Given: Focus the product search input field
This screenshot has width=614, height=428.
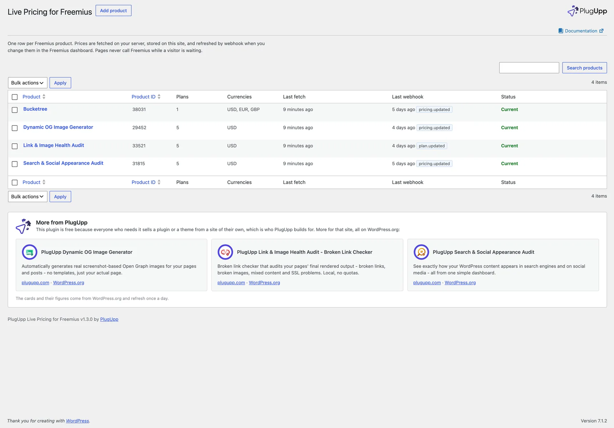Looking at the screenshot, I should click(x=529, y=68).
